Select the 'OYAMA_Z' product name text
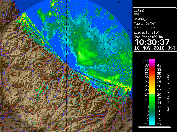This screenshot has width=177, height=132. pyautogui.click(x=141, y=19)
